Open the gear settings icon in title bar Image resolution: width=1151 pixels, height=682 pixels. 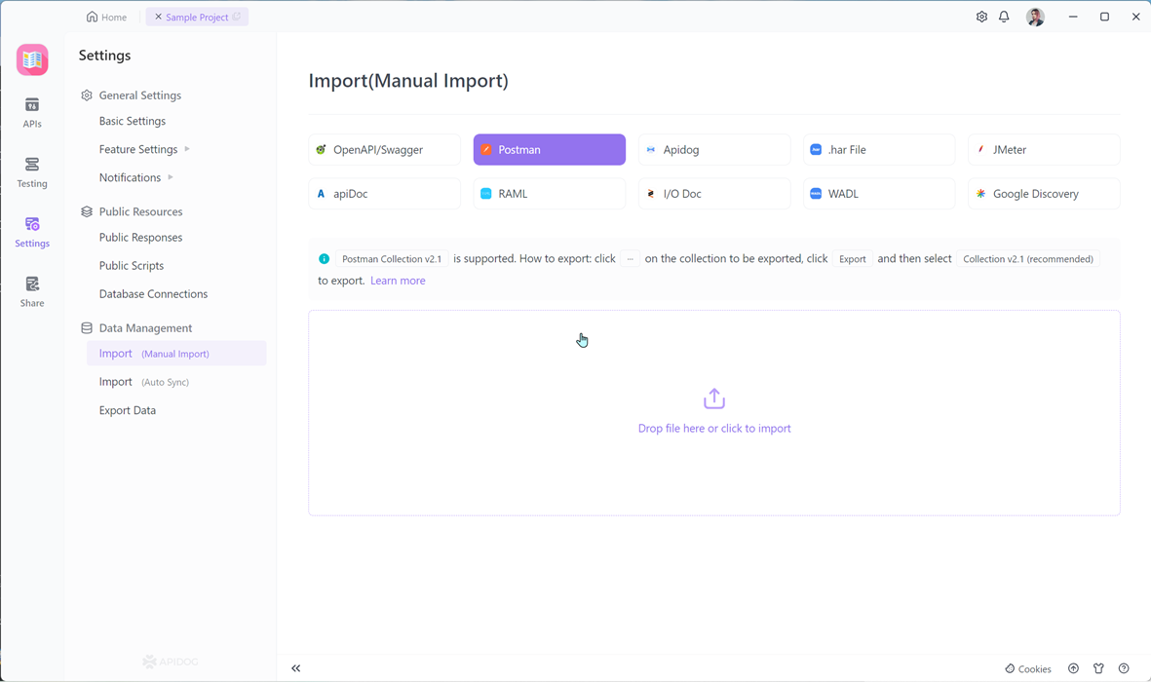click(x=981, y=17)
